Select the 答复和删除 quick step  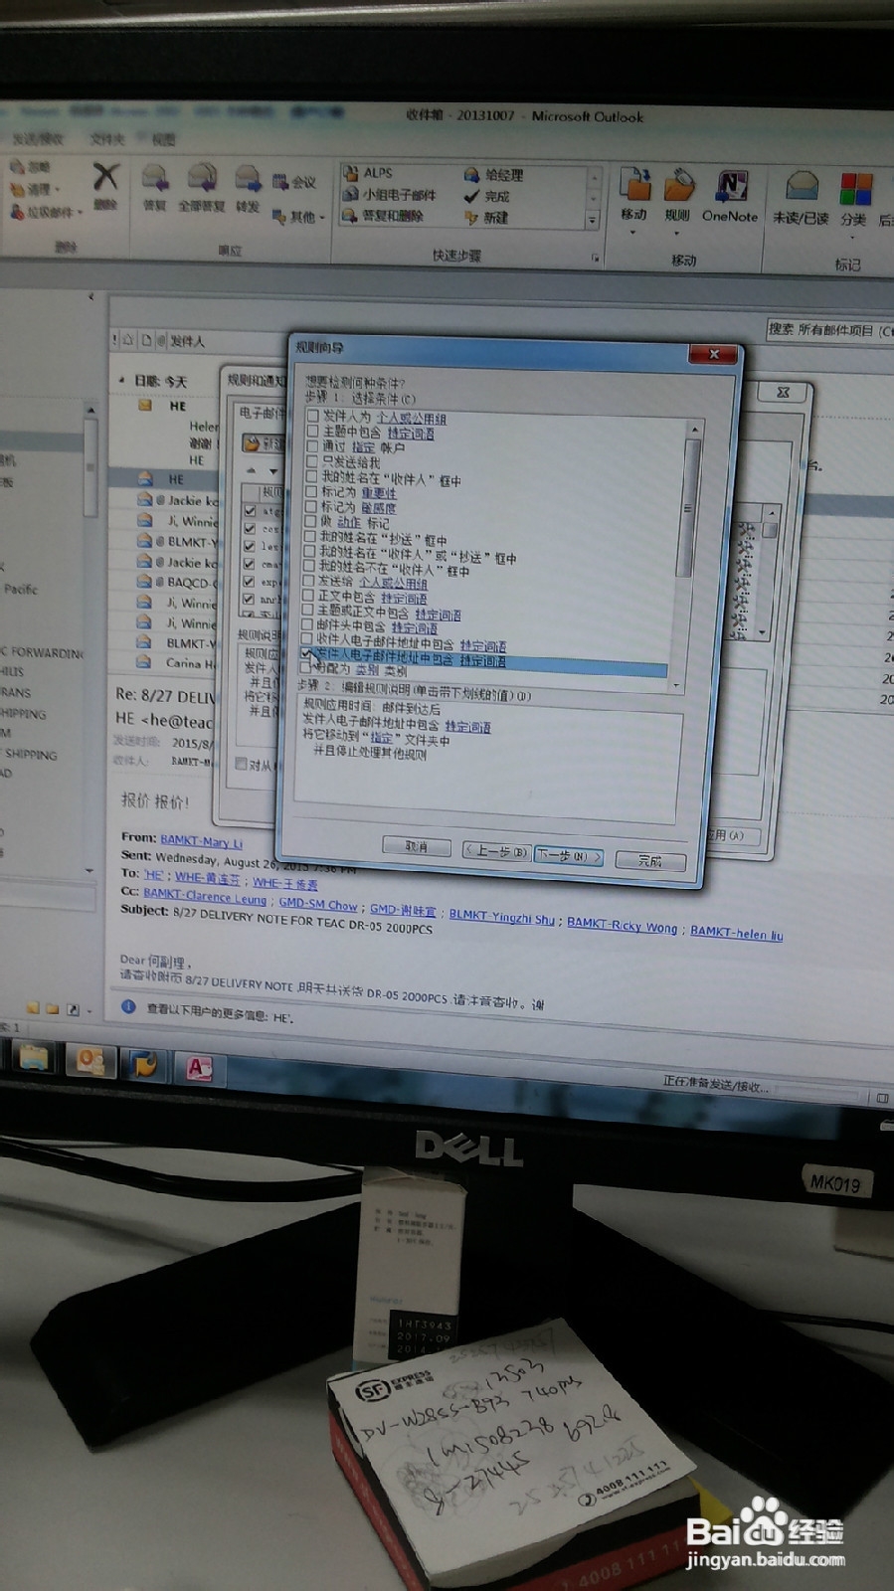[383, 215]
